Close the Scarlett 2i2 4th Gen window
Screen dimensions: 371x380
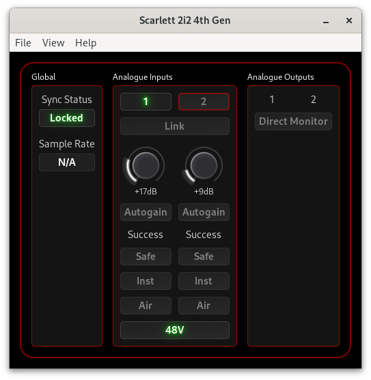tap(349, 20)
